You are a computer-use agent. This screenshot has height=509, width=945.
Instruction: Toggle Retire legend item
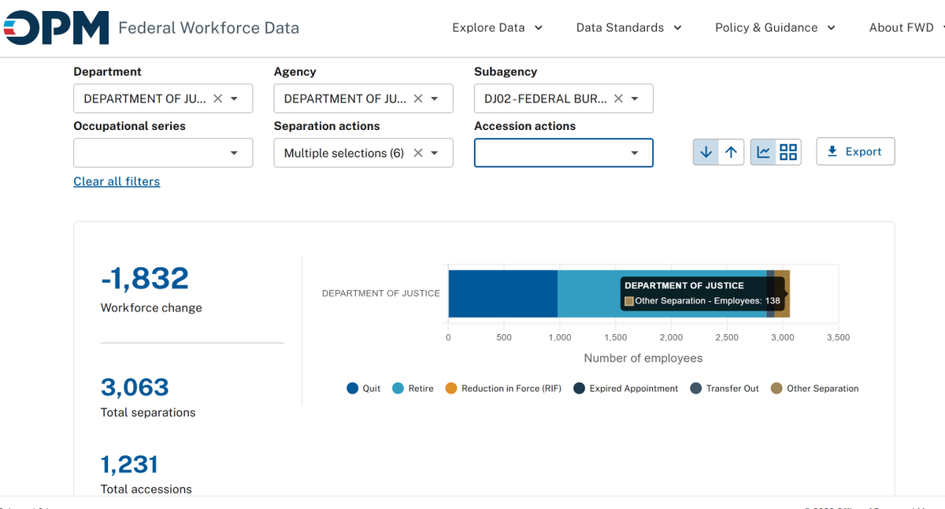[413, 388]
